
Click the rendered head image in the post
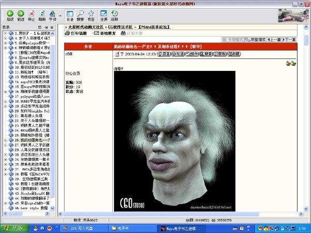175,141
